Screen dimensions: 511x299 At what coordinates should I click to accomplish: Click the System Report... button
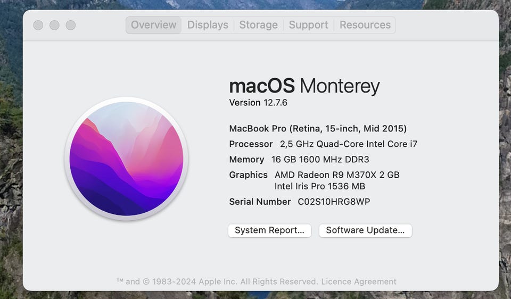point(269,230)
